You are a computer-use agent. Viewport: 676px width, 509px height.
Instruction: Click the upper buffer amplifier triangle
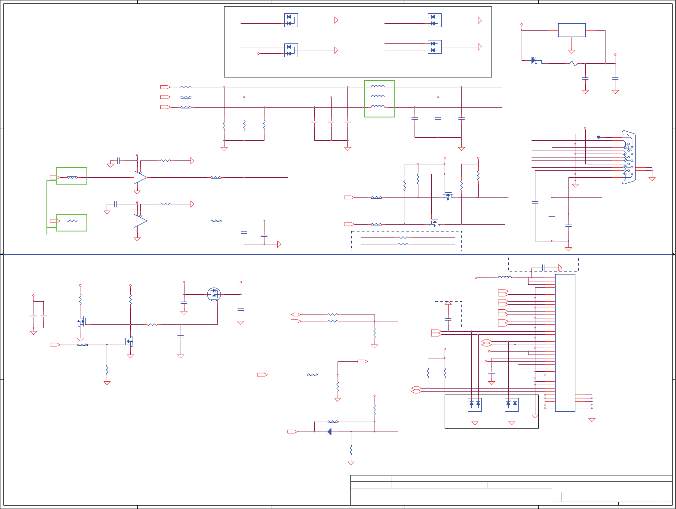pyautogui.click(x=140, y=177)
